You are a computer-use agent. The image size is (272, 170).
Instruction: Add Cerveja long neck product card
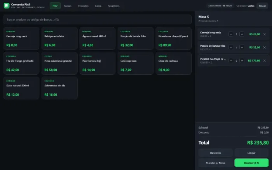pos(21,39)
